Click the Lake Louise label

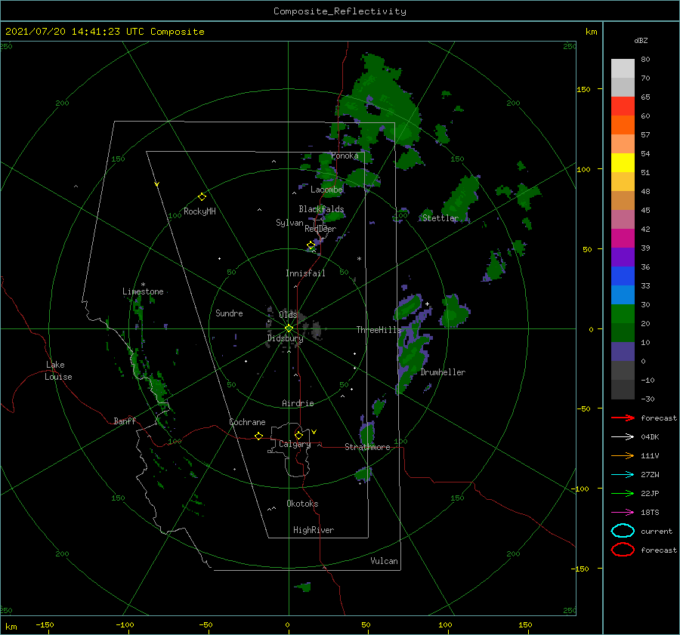point(58,371)
